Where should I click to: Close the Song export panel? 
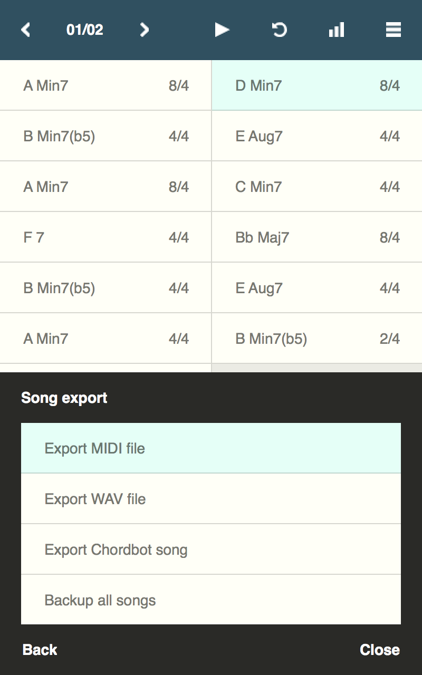click(380, 650)
